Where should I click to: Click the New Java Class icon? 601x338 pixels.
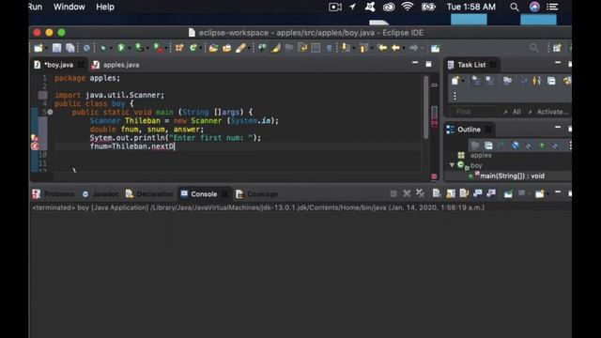click(193, 48)
